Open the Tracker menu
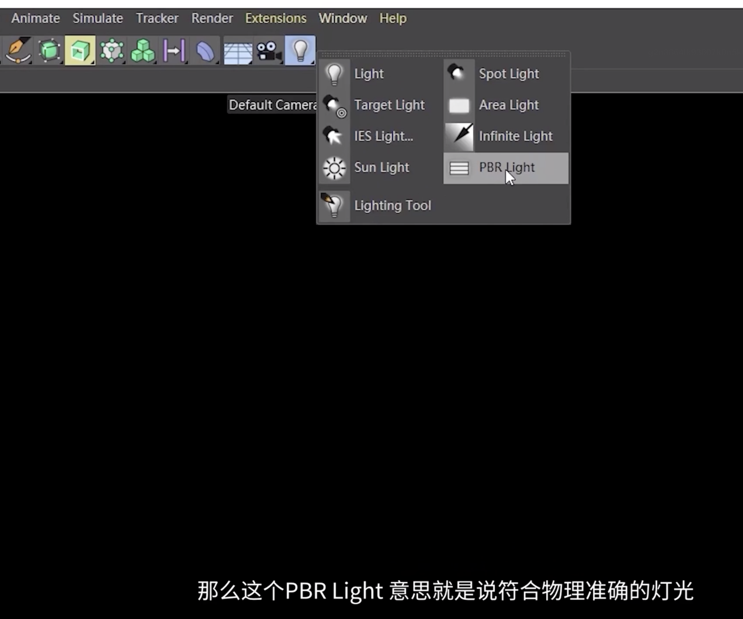743x619 pixels. [x=157, y=18]
